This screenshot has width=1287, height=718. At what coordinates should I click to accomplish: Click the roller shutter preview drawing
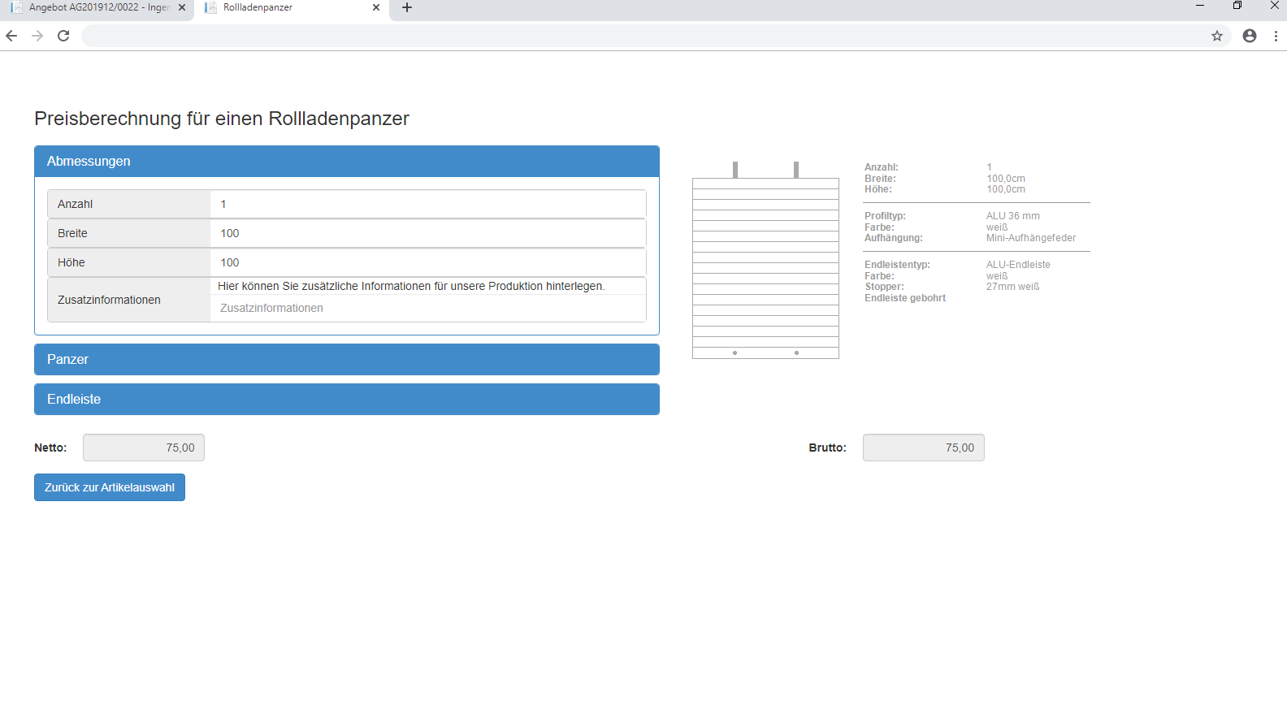coord(765,260)
